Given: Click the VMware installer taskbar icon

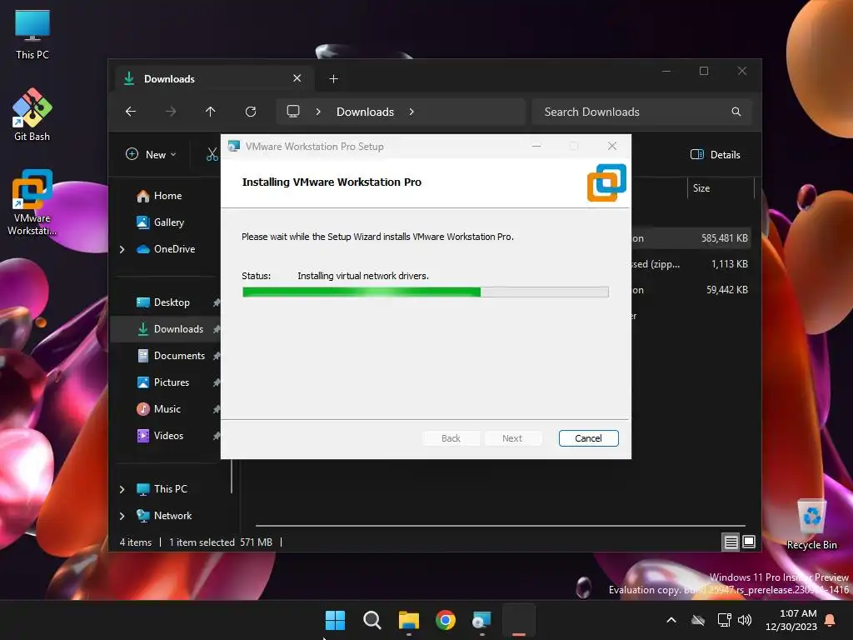Looking at the screenshot, I should coord(482,620).
